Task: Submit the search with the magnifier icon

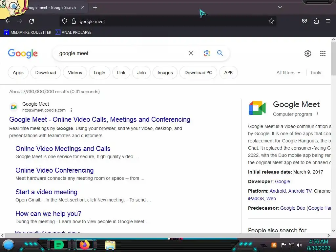Action: click(x=220, y=53)
